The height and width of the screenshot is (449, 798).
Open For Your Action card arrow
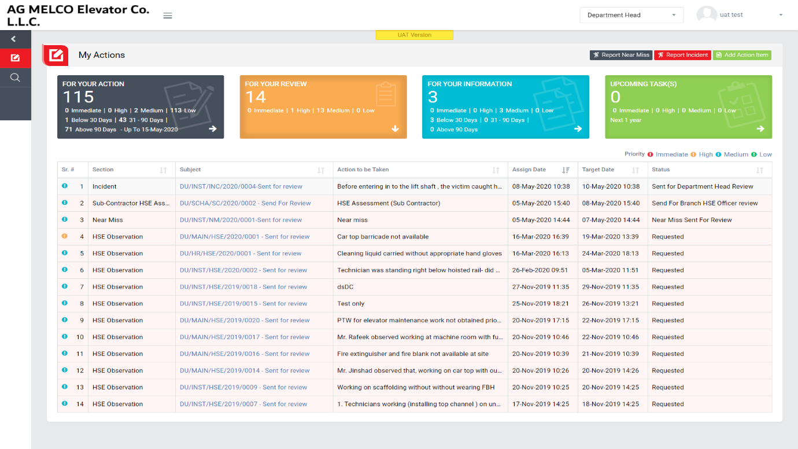213,129
